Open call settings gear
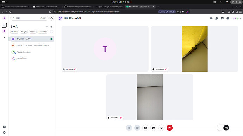Image resolution: width=243 pixels, height=136 pixels. (x=162, y=128)
